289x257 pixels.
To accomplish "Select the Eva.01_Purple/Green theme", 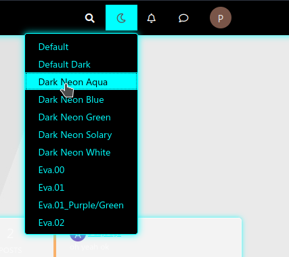I will click(81, 205).
